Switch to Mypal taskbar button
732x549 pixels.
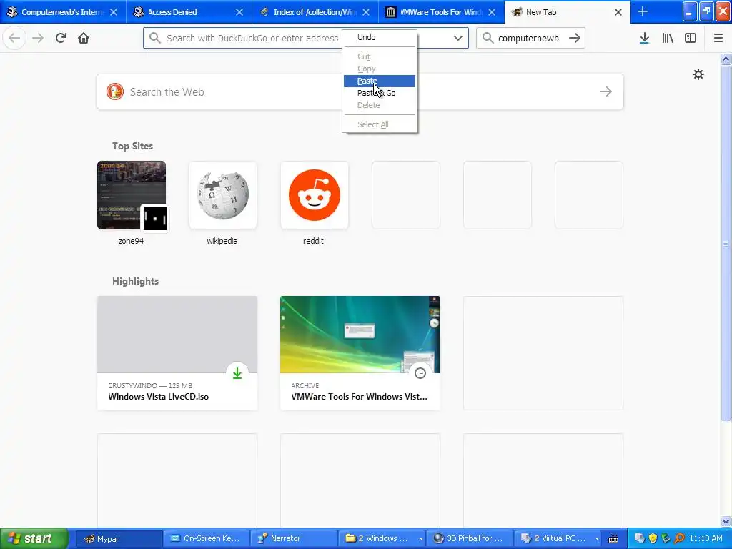pos(119,538)
